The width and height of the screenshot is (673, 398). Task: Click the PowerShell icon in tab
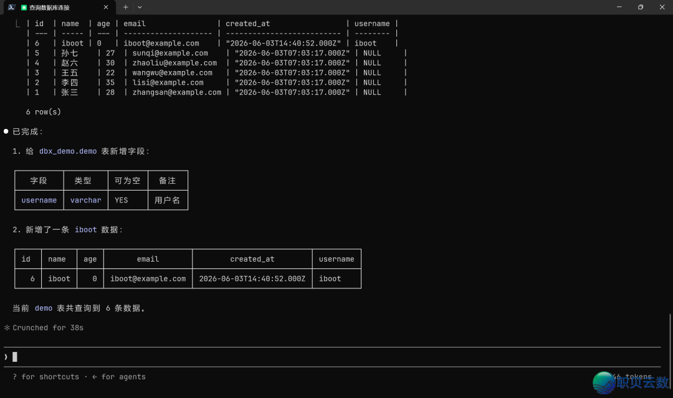[x=12, y=7]
